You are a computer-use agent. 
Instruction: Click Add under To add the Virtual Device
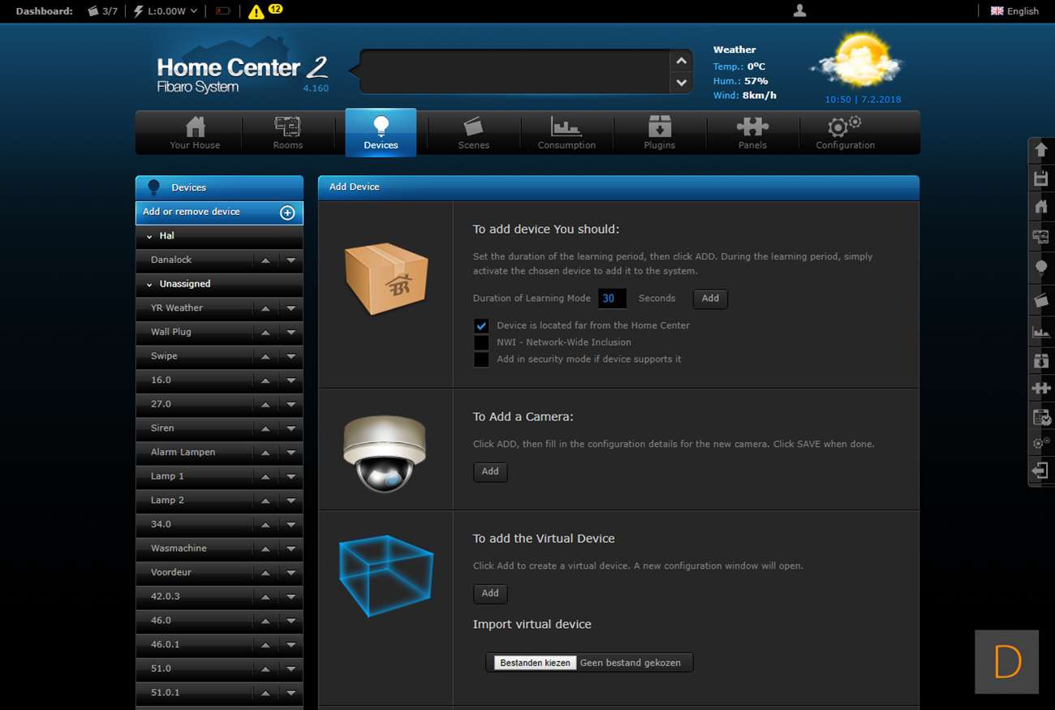point(490,594)
